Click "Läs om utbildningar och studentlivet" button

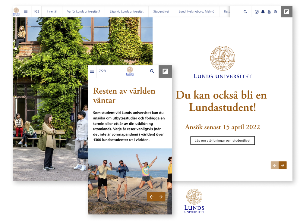coord(223,140)
